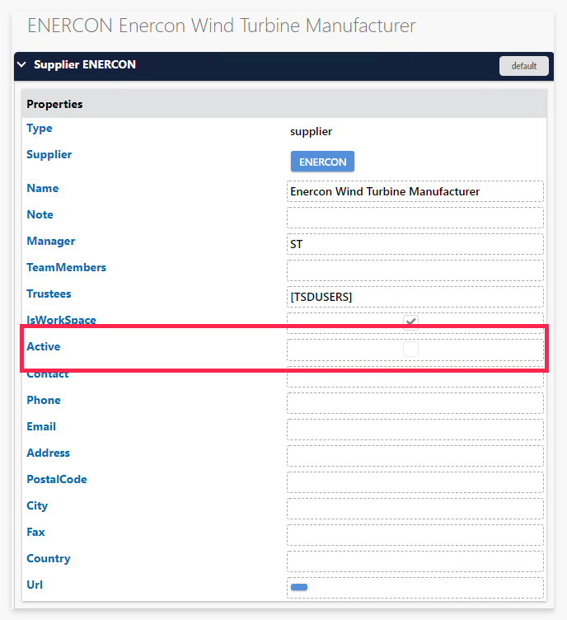Click the Phone input field
The width and height of the screenshot is (567, 620).
click(415, 403)
